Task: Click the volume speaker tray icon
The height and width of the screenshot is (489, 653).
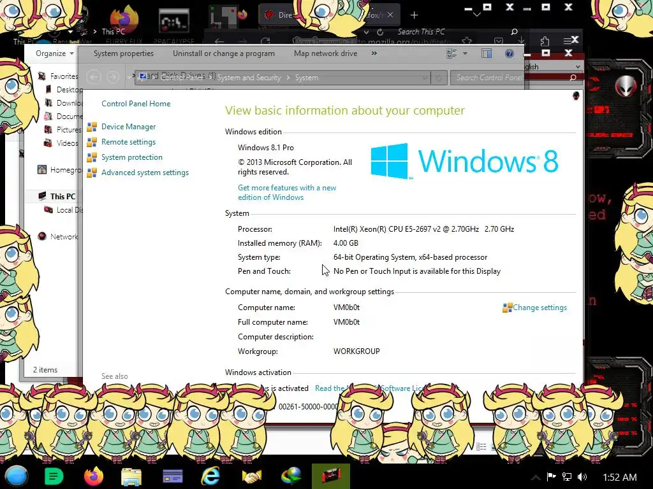Action: coord(582,477)
